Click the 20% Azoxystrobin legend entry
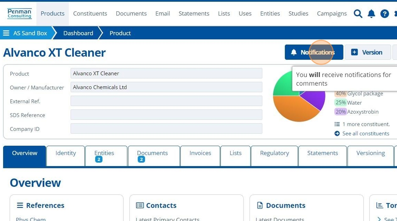 click(x=357, y=112)
